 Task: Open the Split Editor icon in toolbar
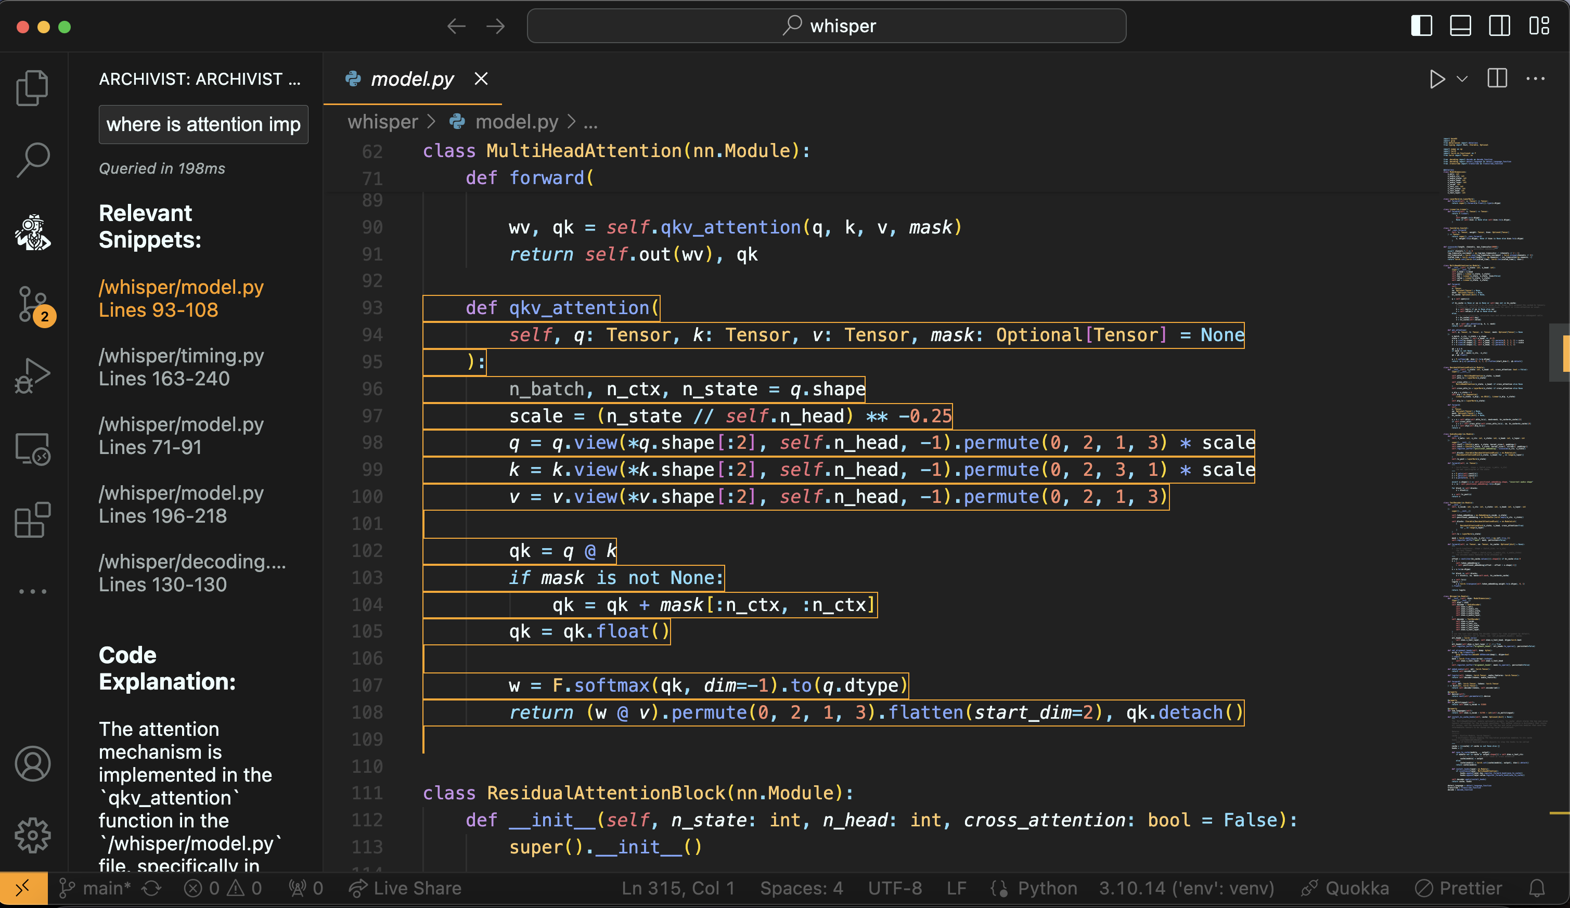(1496, 78)
